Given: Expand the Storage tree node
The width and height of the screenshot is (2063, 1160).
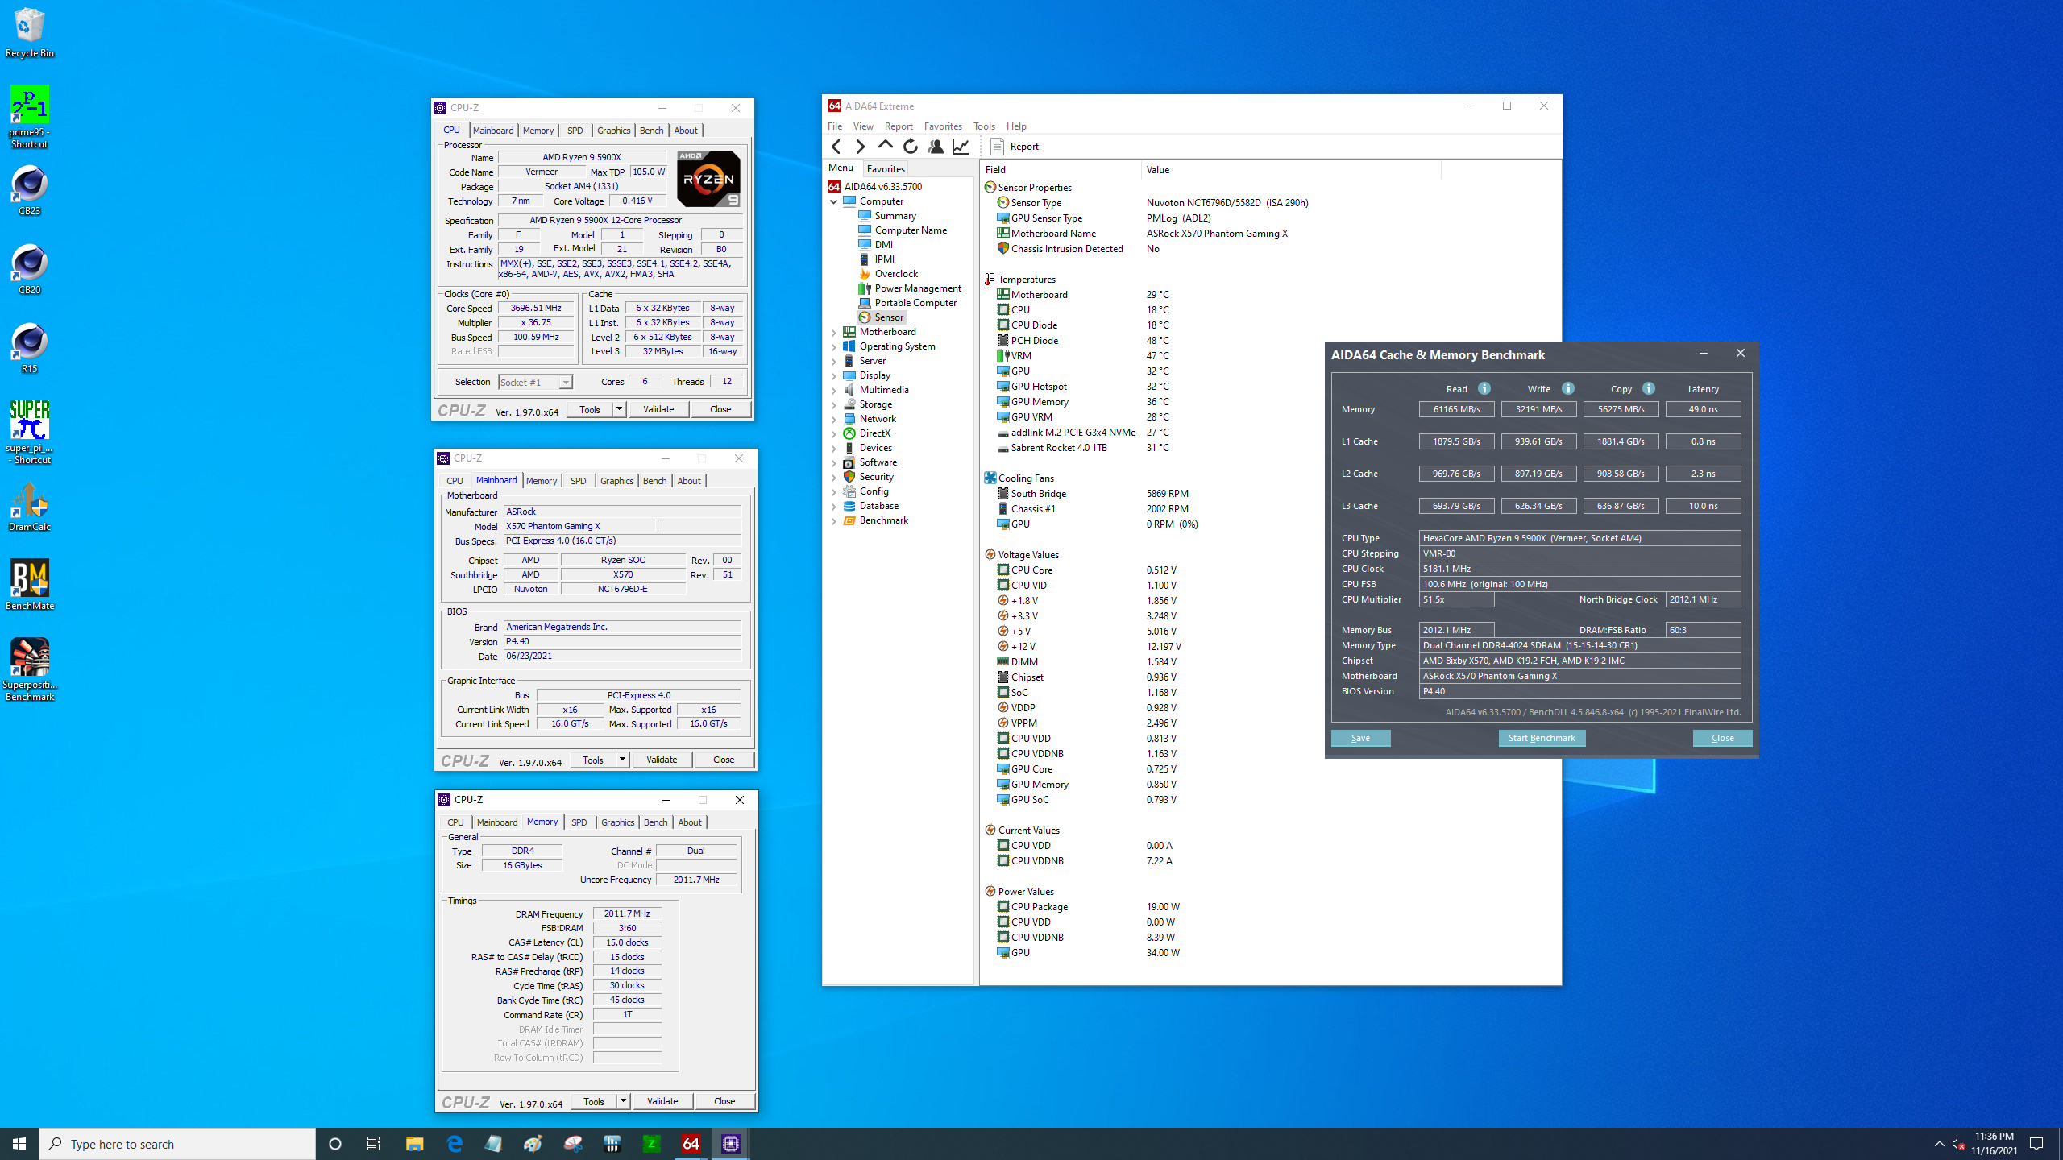Looking at the screenshot, I should pos(834,405).
